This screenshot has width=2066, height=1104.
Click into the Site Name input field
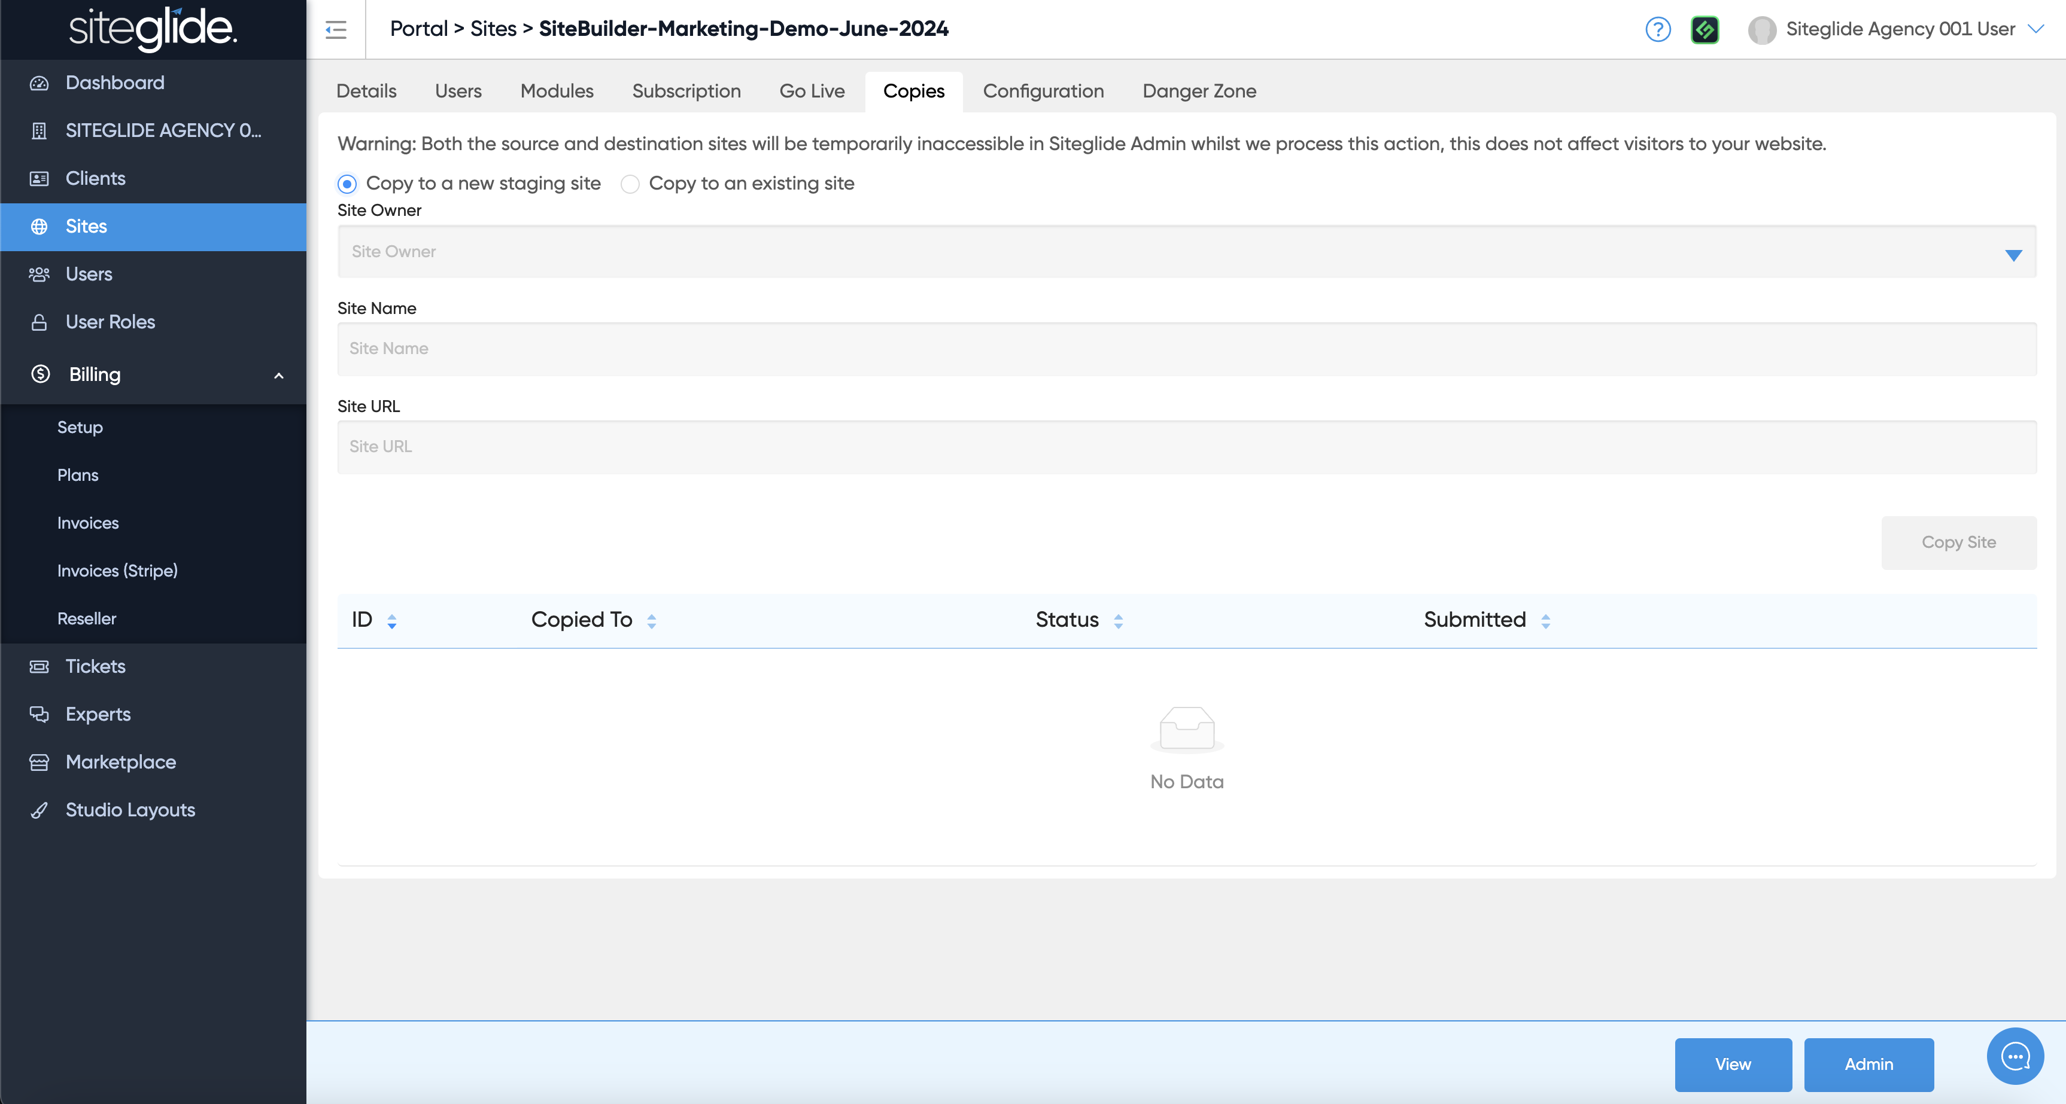[1186, 349]
